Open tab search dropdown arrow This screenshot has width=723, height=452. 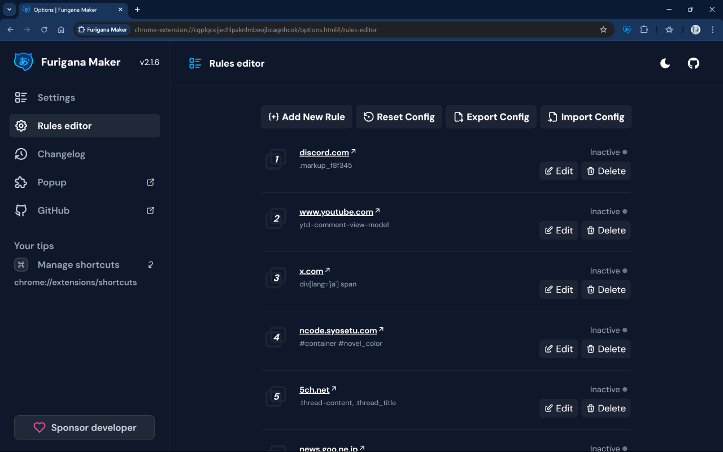click(9, 10)
